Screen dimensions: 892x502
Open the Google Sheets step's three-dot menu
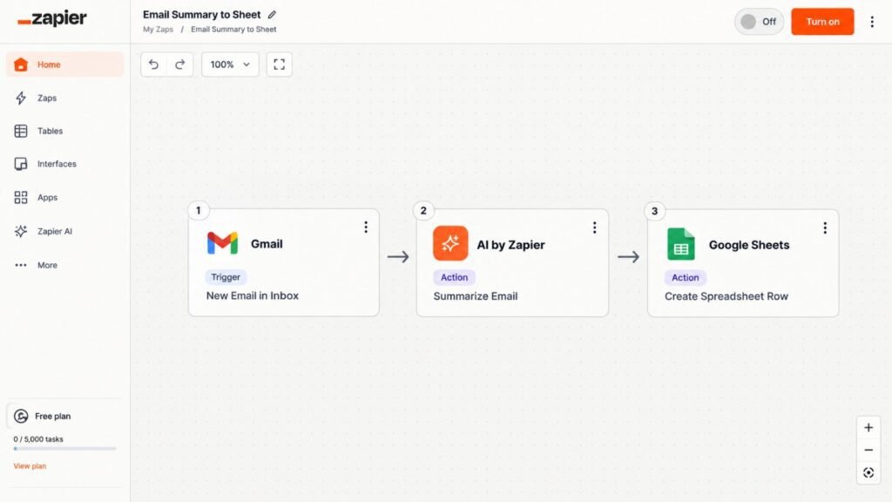coord(825,227)
